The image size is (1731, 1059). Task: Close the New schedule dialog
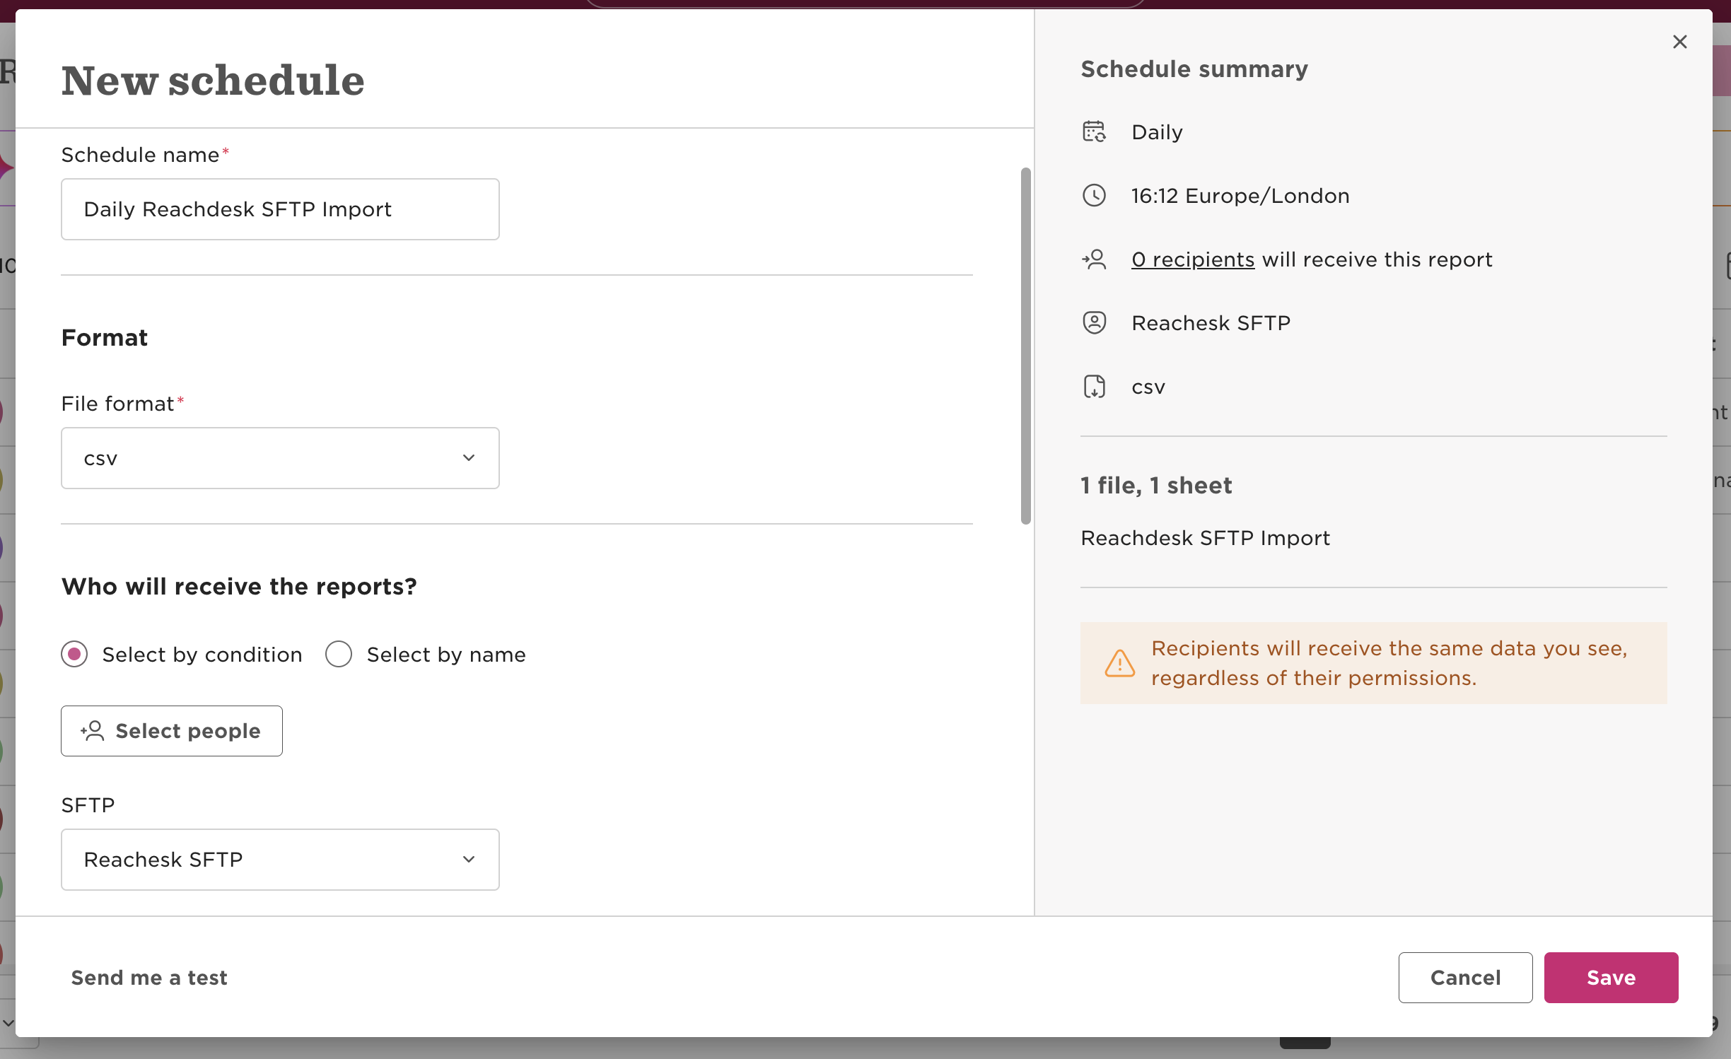[x=1679, y=42]
